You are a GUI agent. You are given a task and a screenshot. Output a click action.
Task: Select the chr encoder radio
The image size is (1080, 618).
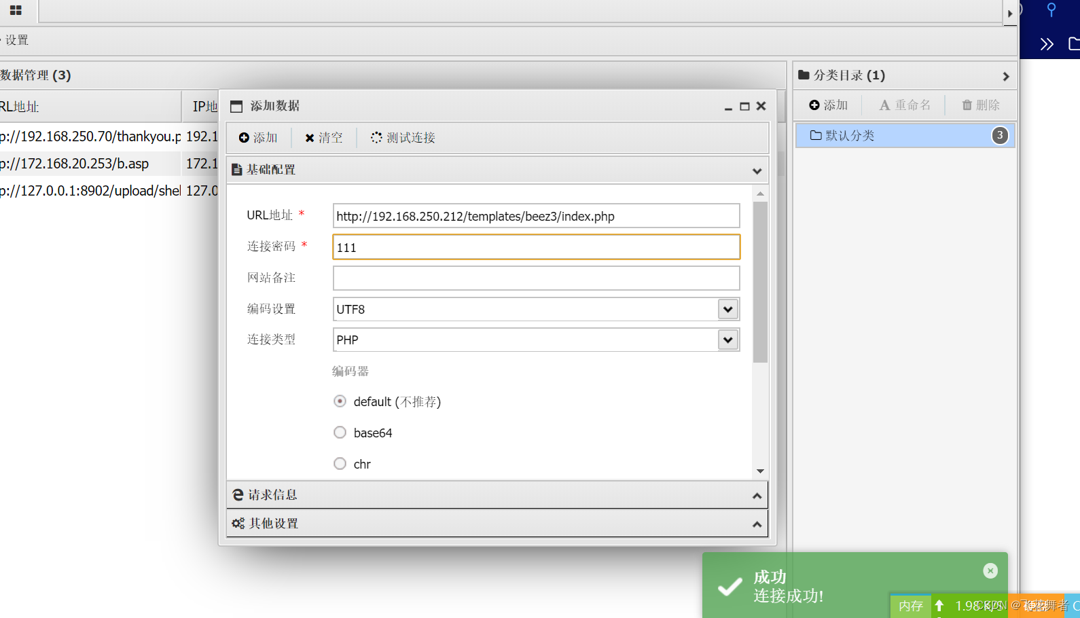(340, 464)
